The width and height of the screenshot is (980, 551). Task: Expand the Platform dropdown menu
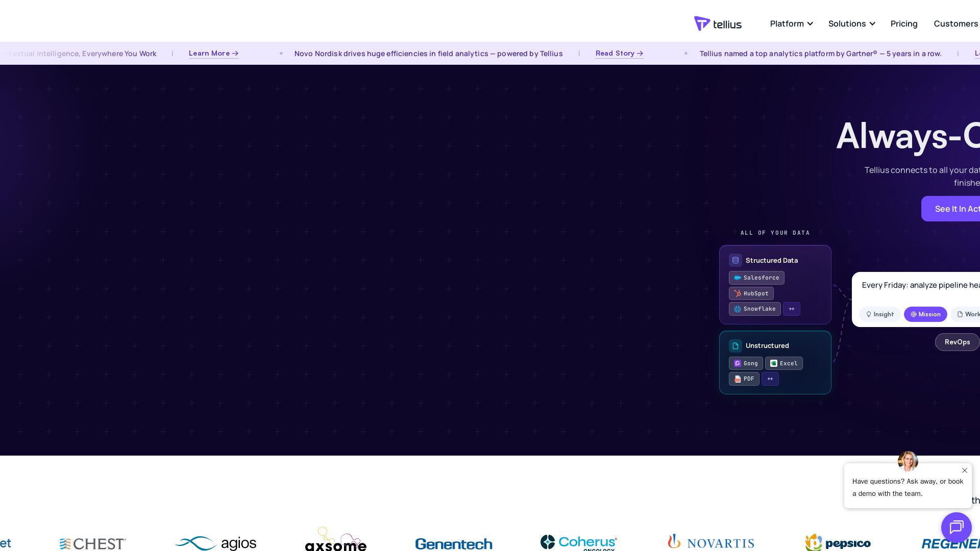791,23
